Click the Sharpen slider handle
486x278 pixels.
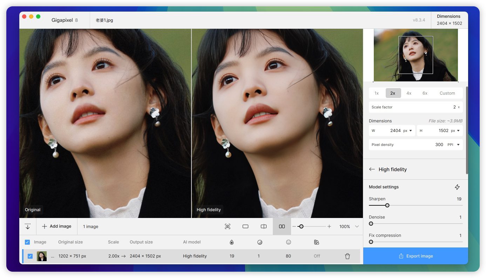coord(387,205)
